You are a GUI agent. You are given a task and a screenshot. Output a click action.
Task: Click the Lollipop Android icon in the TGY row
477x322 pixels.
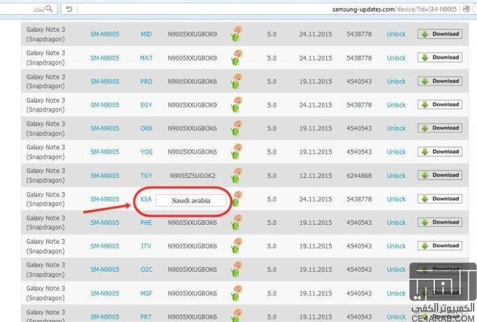coord(236,175)
